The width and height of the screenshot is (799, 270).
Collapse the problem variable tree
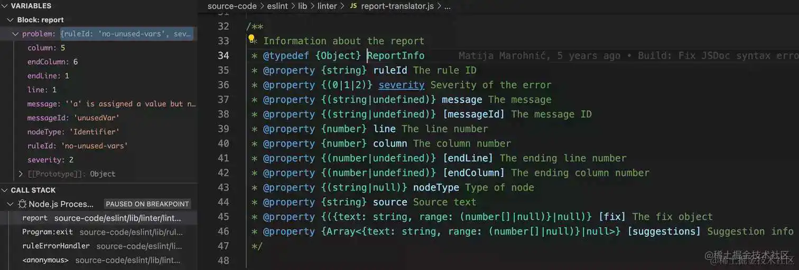(x=16, y=34)
